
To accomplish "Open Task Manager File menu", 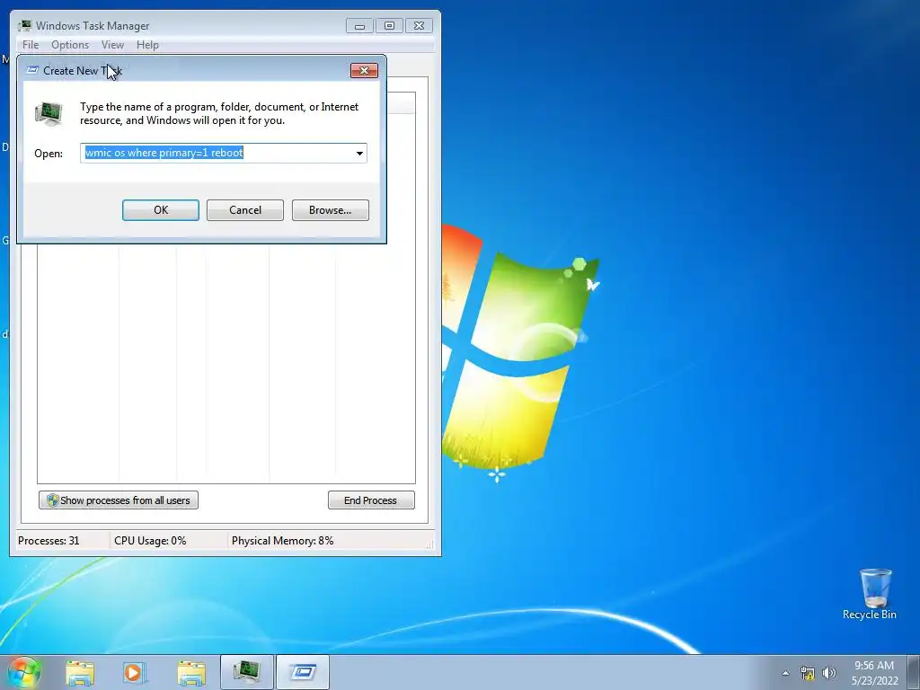I will (31, 45).
